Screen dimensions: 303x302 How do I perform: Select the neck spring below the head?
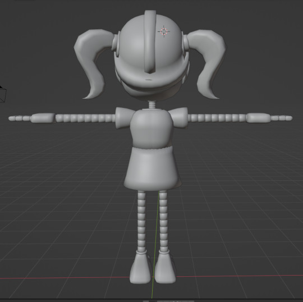click(152, 104)
